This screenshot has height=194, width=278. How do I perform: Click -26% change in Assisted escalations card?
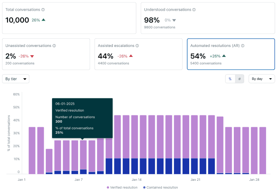point(122,56)
